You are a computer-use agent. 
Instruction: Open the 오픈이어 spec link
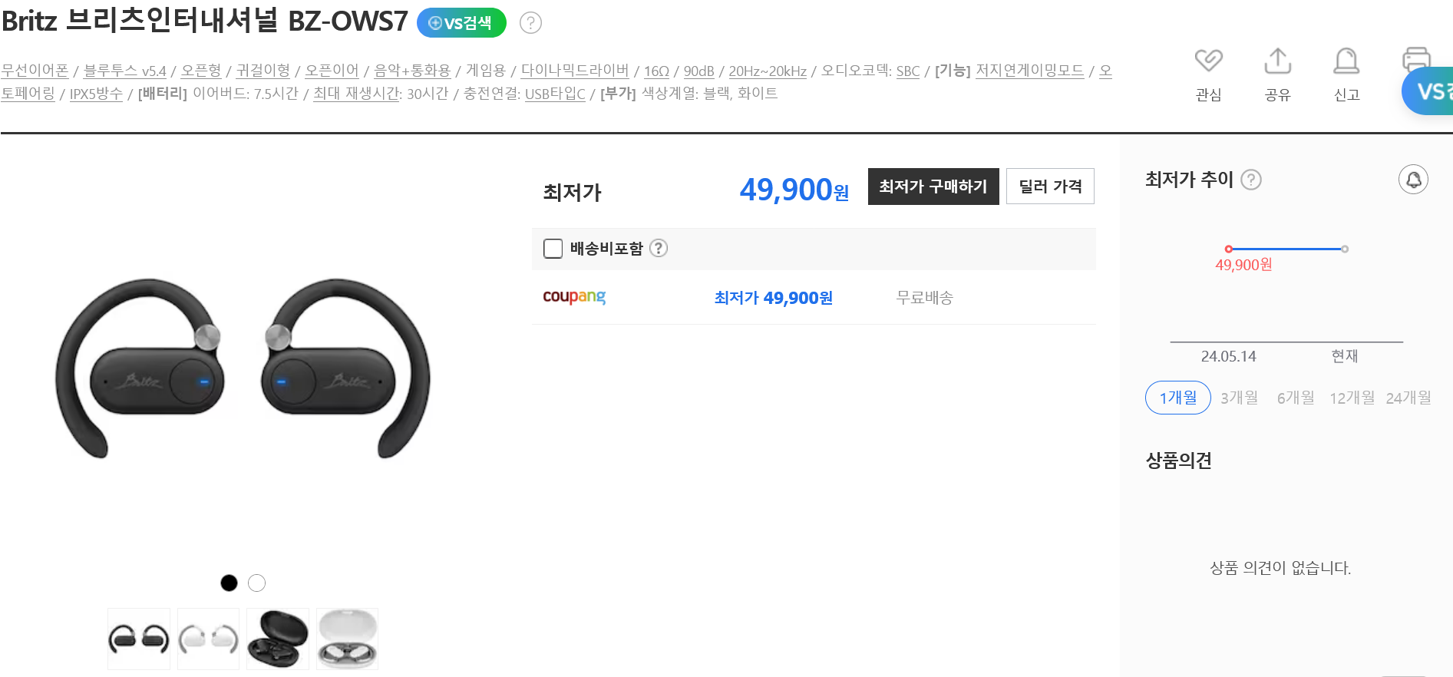332,71
